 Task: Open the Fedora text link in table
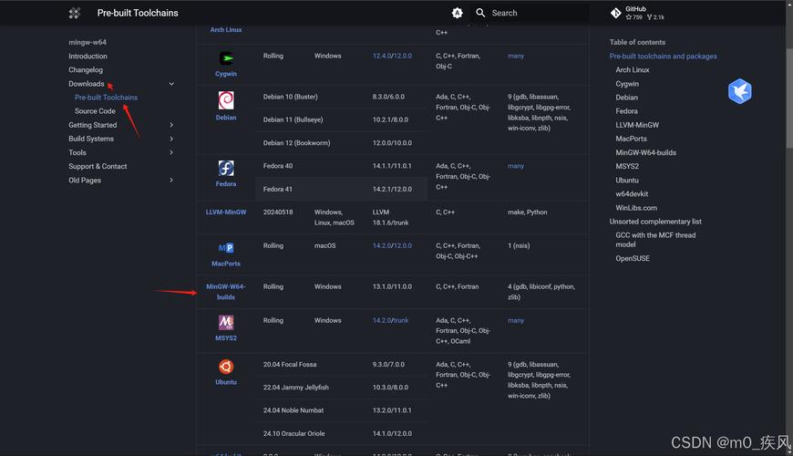[x=226, y=184]
